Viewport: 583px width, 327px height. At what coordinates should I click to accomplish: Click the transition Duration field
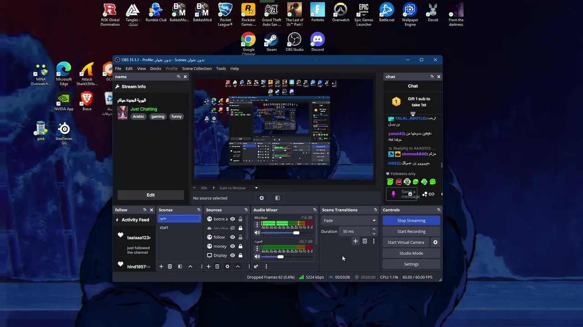(355, 232)
